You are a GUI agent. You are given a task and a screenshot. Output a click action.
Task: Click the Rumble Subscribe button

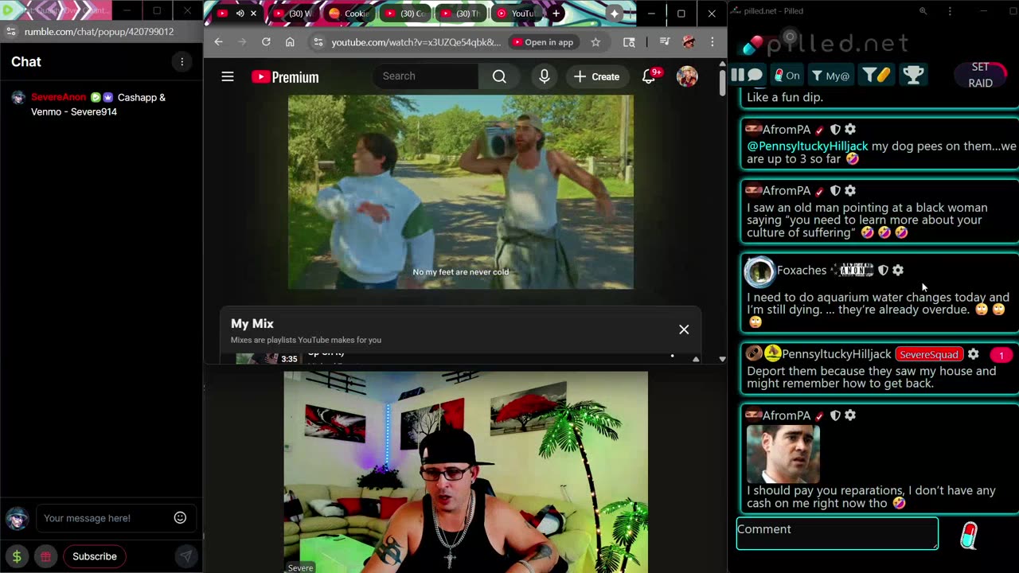click(95, 556)
